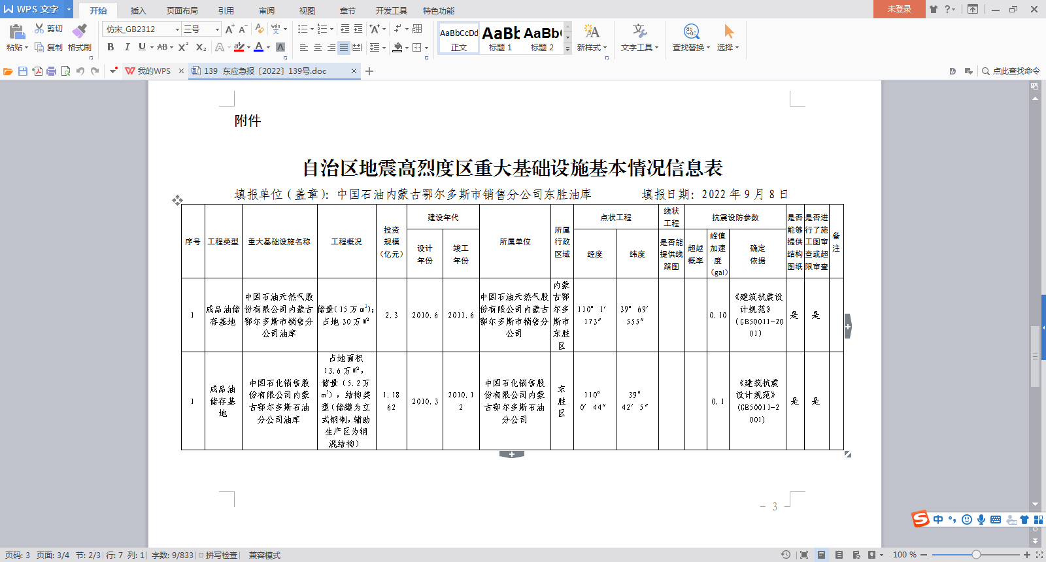Image resolution: width=1046 pixels, height=562 pixels.
Task: Click the redo arrow icon
Action: tap(95, 71)
